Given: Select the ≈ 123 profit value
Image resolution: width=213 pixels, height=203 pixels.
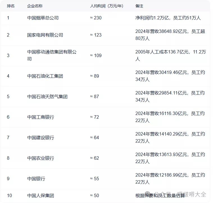Looking at the screenshot, I should (96, 35).
